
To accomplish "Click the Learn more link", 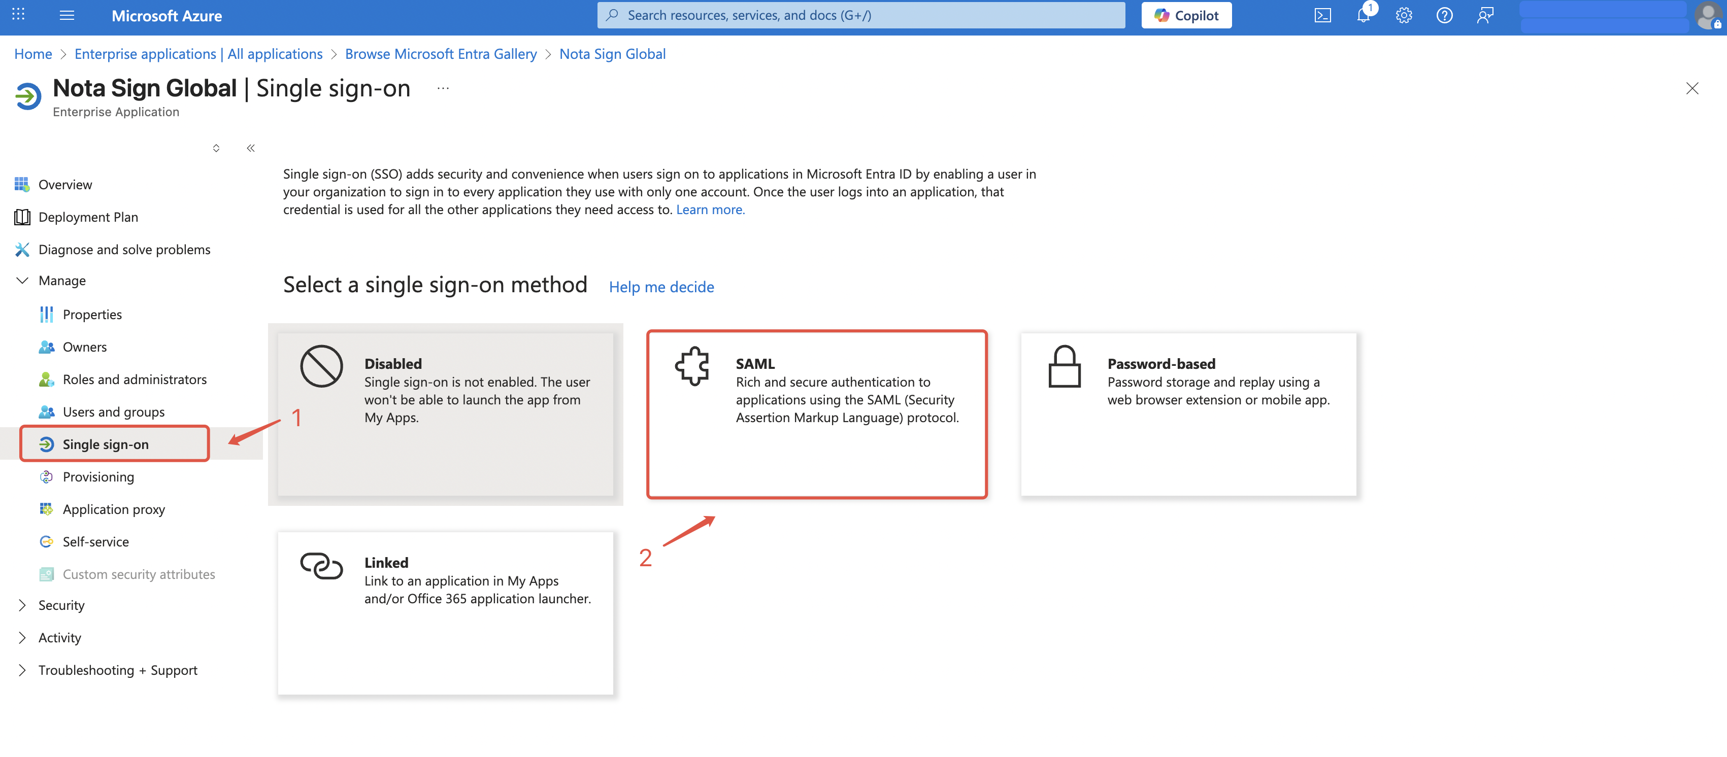I will pos(710,210).
